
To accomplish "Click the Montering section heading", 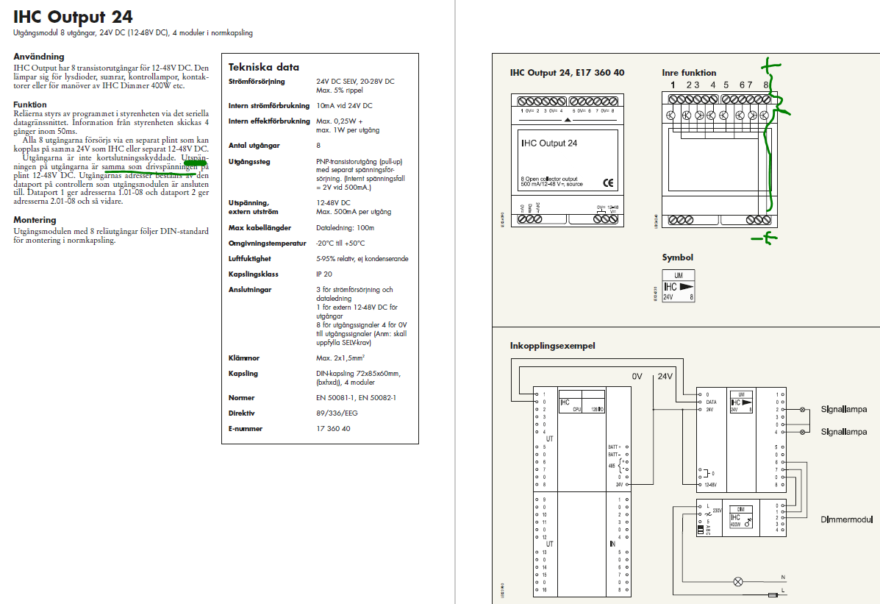I will (x=35, y=220).
